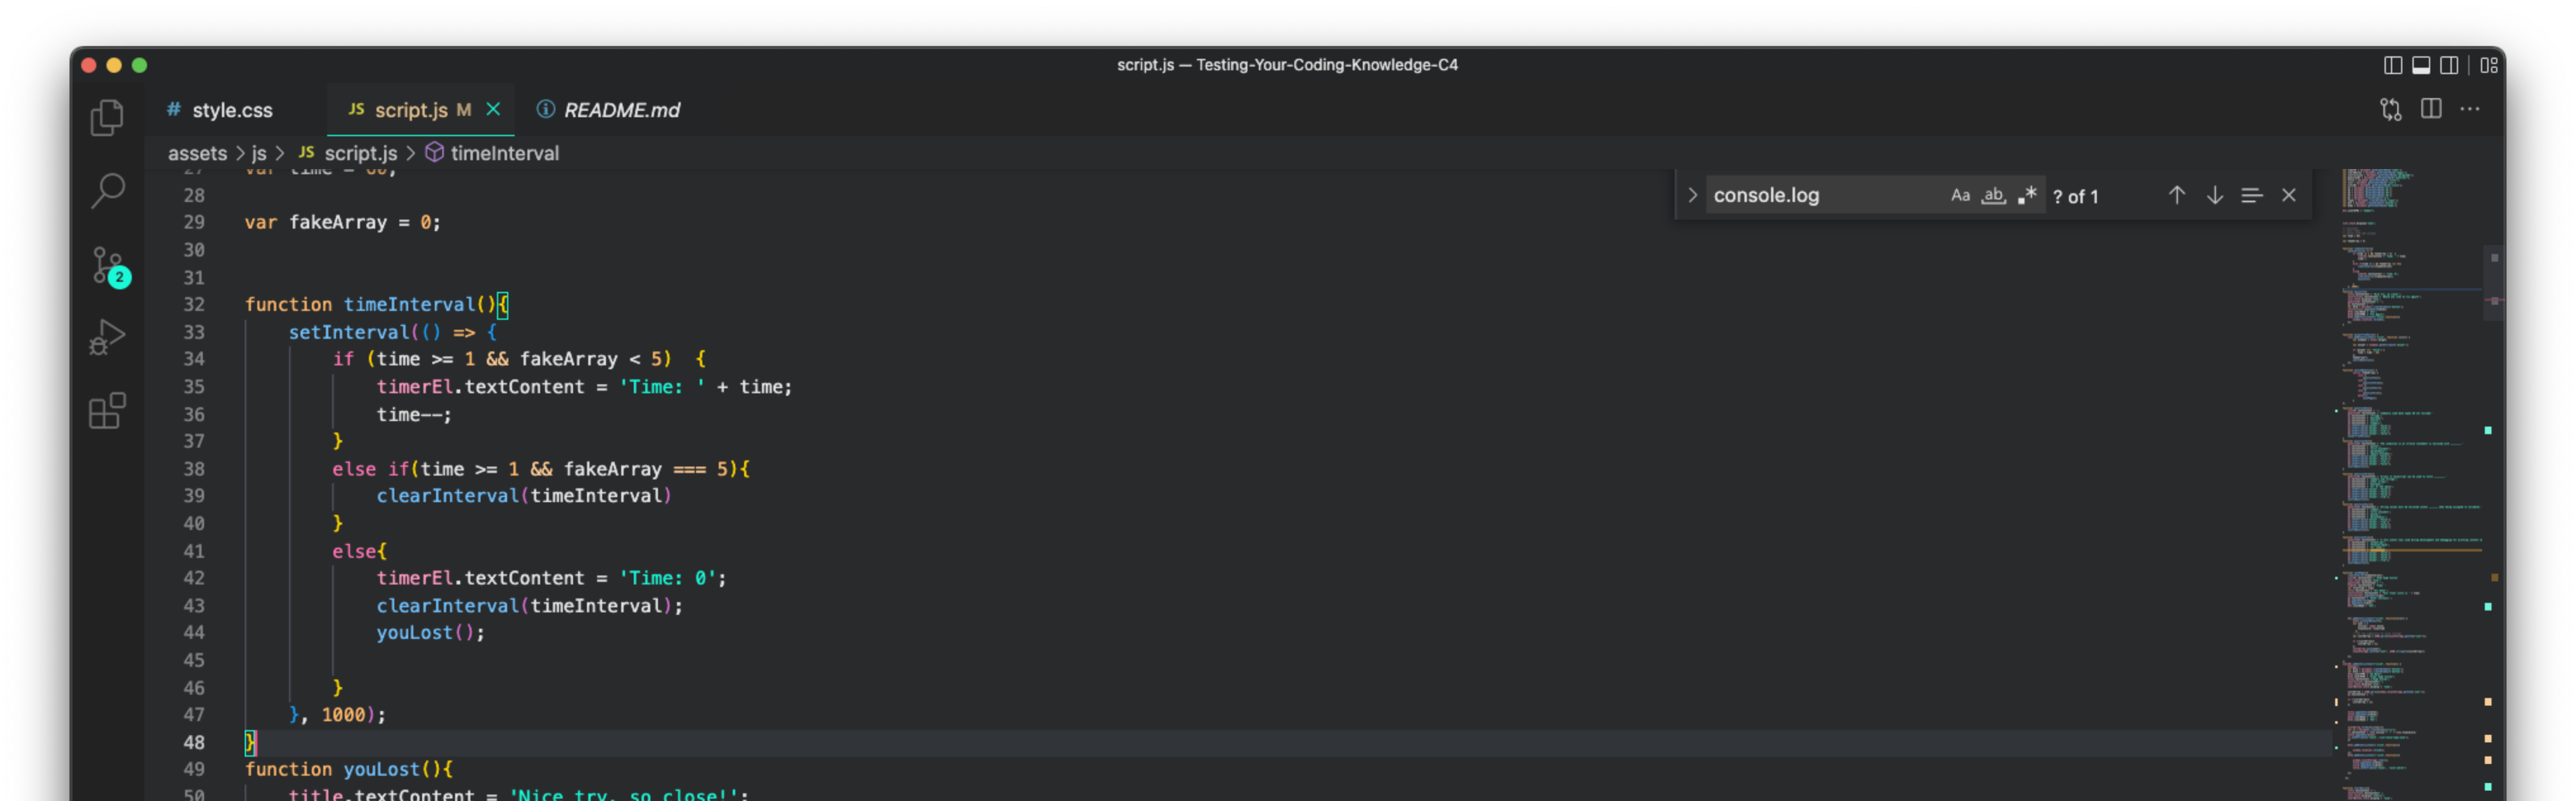Viewport: 2576px width, 801px height.
Task: Toggle Use Regular Expression search
Action: tap(2027, 195)
